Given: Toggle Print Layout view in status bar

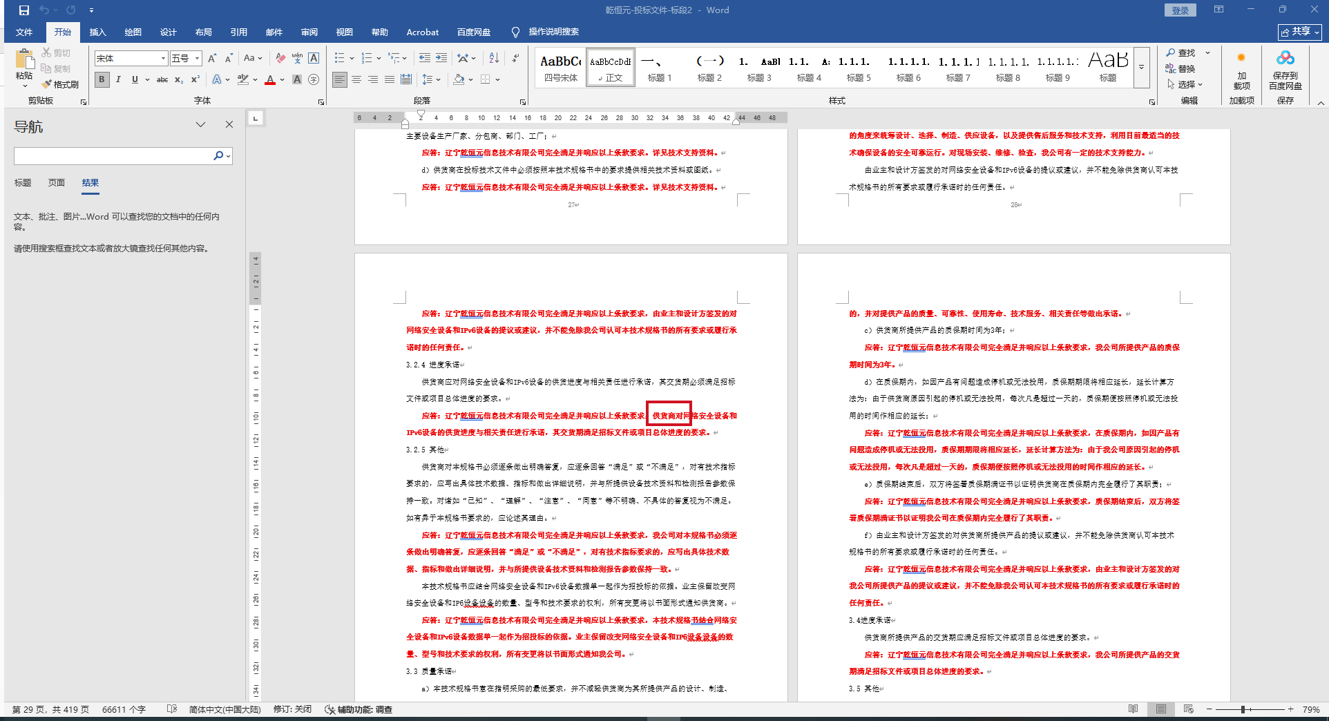Looking at the screenshot, I should pyautogui.click(x=1161, y=709).
